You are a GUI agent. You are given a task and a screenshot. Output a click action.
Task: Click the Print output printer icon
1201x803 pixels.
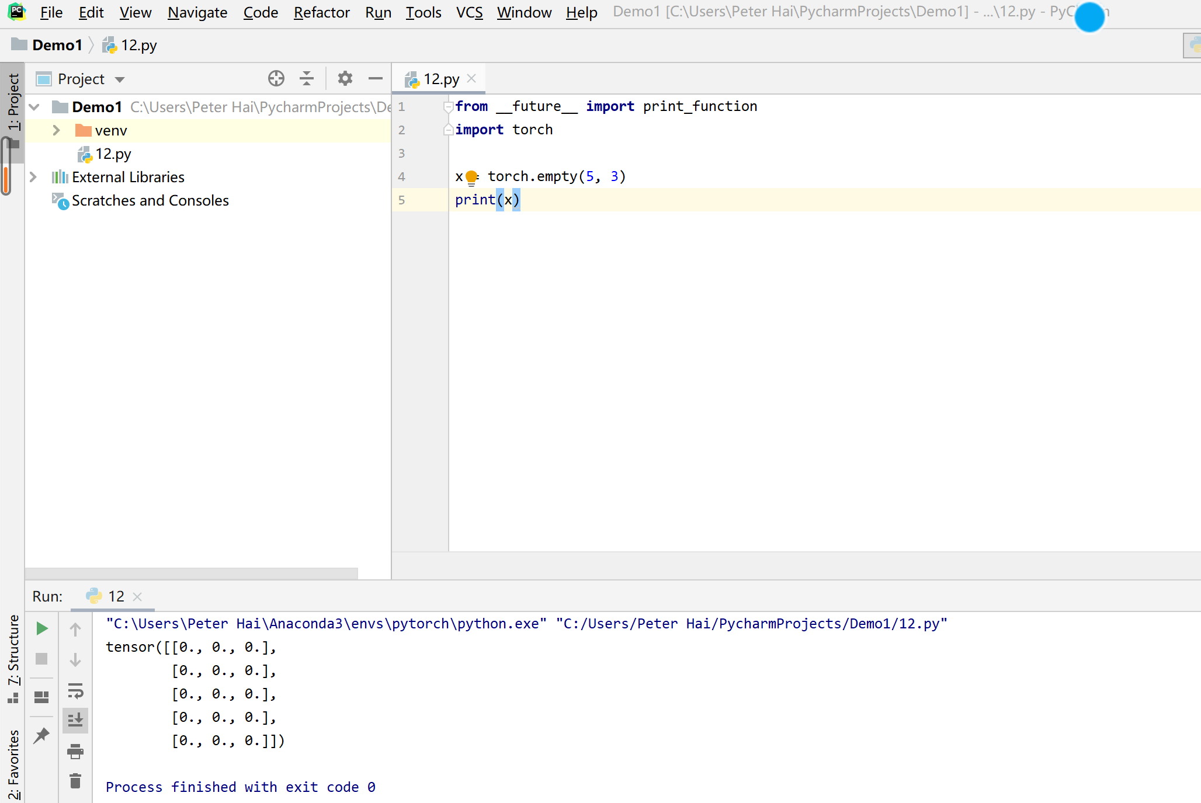click(75, 751)
